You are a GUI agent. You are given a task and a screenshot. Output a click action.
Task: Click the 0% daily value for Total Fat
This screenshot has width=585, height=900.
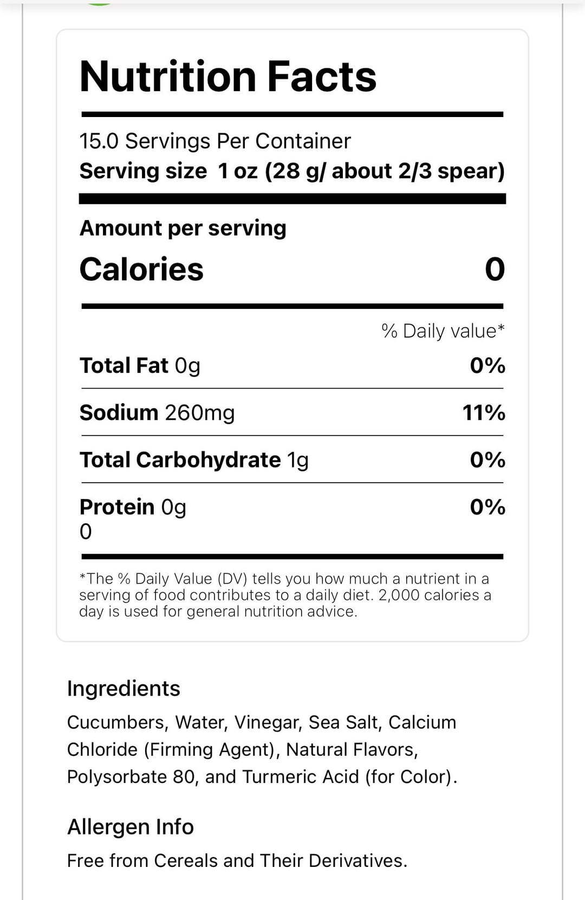[487, 366]
